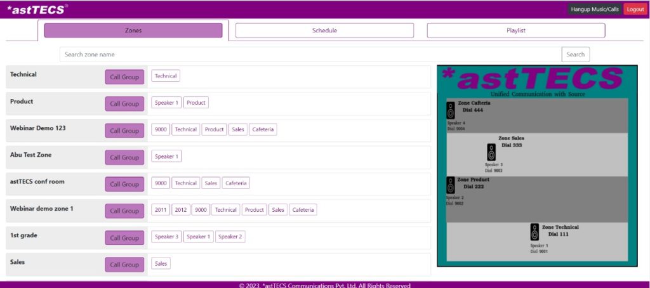Select Speaker 3 tag in 1st grade row
Viewport: 650px width, 288px height.
point(166,237)
